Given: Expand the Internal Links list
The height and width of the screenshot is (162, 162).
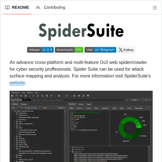Looking at the screenshot, I should pyautogui.click(x=70, y=147).
